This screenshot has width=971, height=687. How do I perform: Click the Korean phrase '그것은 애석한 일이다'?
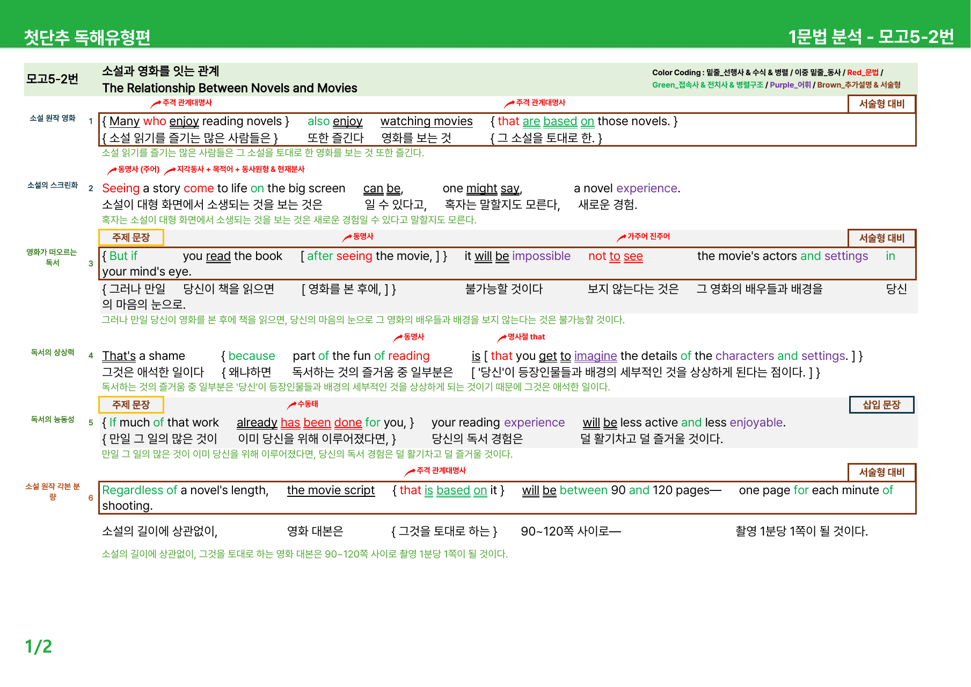tap(153, 372)
